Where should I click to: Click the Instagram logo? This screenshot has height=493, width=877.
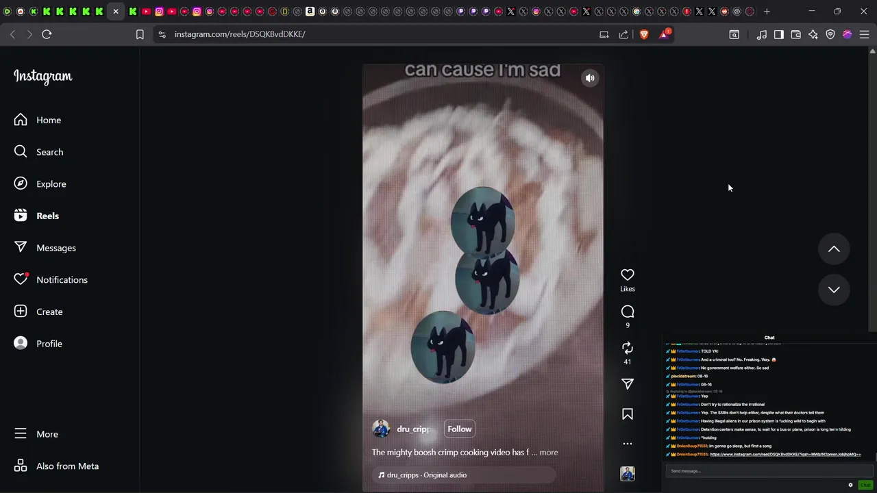pos(42,77)
